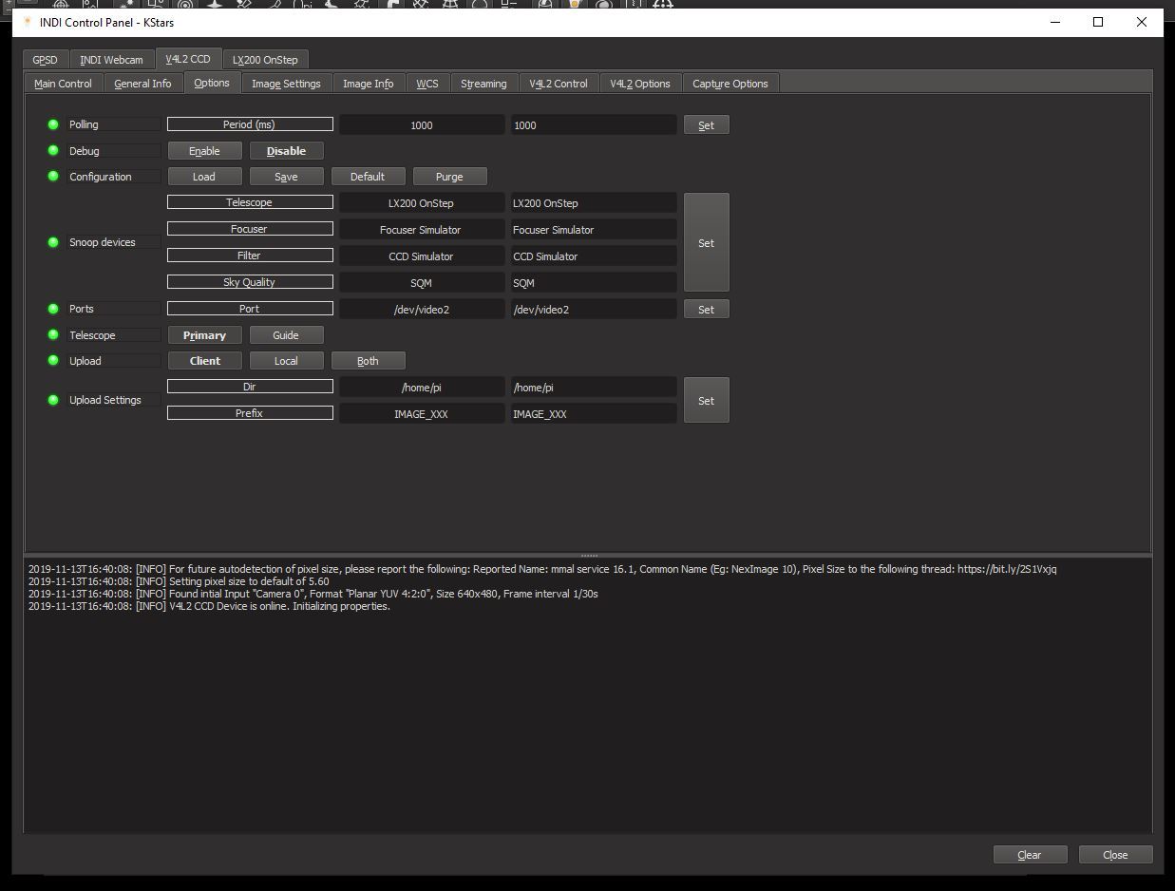Viewport: 1175px width, 891px height.
Task: Click the Telescope status LED indicator
Action: click(53, 334)
